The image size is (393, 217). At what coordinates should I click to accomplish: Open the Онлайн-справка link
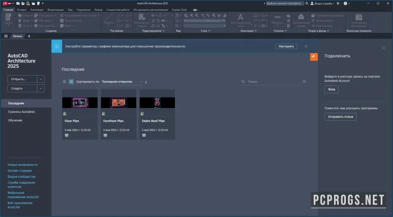click(20, 171)
